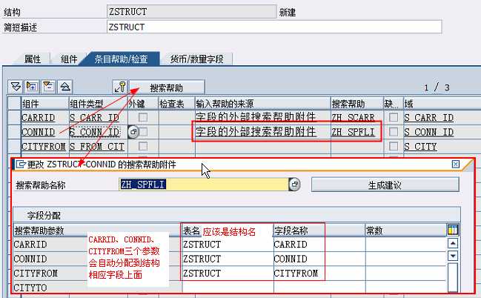Click the first filter icon in the component toolbar
The height and width of the screenshot is (298, 481).
(15, 87)
